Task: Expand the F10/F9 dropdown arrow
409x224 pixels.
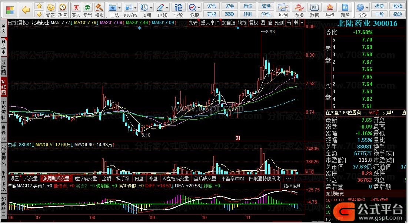Action: click(x=136, y=7)
